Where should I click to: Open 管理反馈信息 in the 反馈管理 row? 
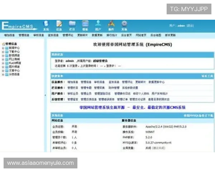click(89, 99)
